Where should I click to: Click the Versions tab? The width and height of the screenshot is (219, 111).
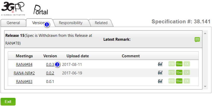(x=38, y=23)
